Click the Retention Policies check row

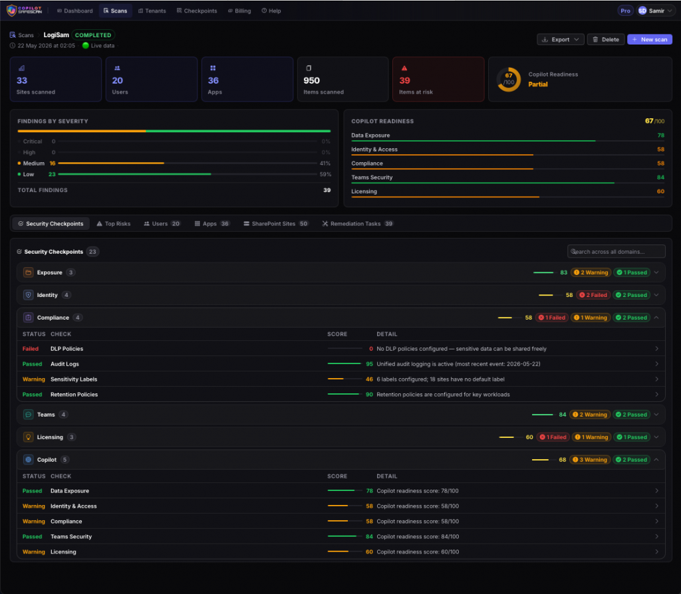341,395
